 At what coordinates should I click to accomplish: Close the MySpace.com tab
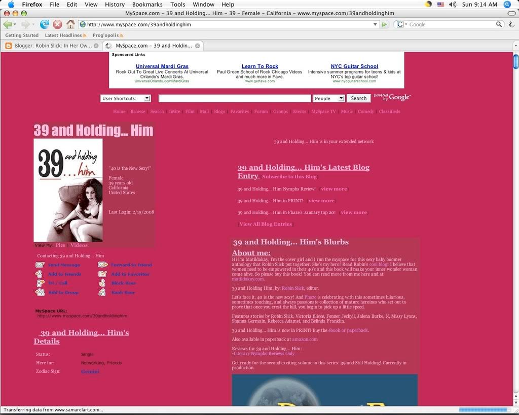point(197,46)
